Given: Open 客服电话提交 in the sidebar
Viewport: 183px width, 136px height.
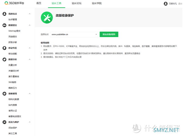Looking at the screenshot, I should coord(15,116).
